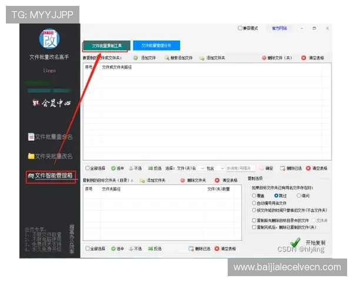Open 文件夹批量改名 in the sidebar
The height and width of the screenshot is (282, 353).
[50, 156]
